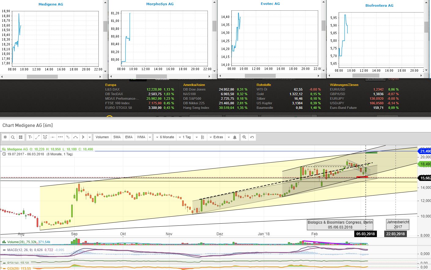Open the chart settings gear icon
The image size is (431, 270).
click(5, 137)
